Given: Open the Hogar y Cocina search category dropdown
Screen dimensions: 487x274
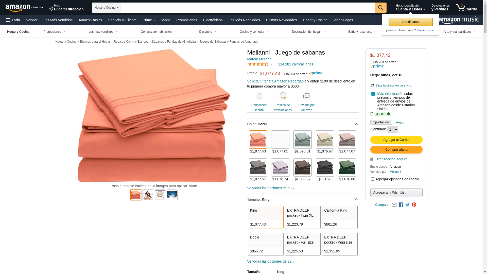Looking at the screenshot, I should tap(106, 8).
